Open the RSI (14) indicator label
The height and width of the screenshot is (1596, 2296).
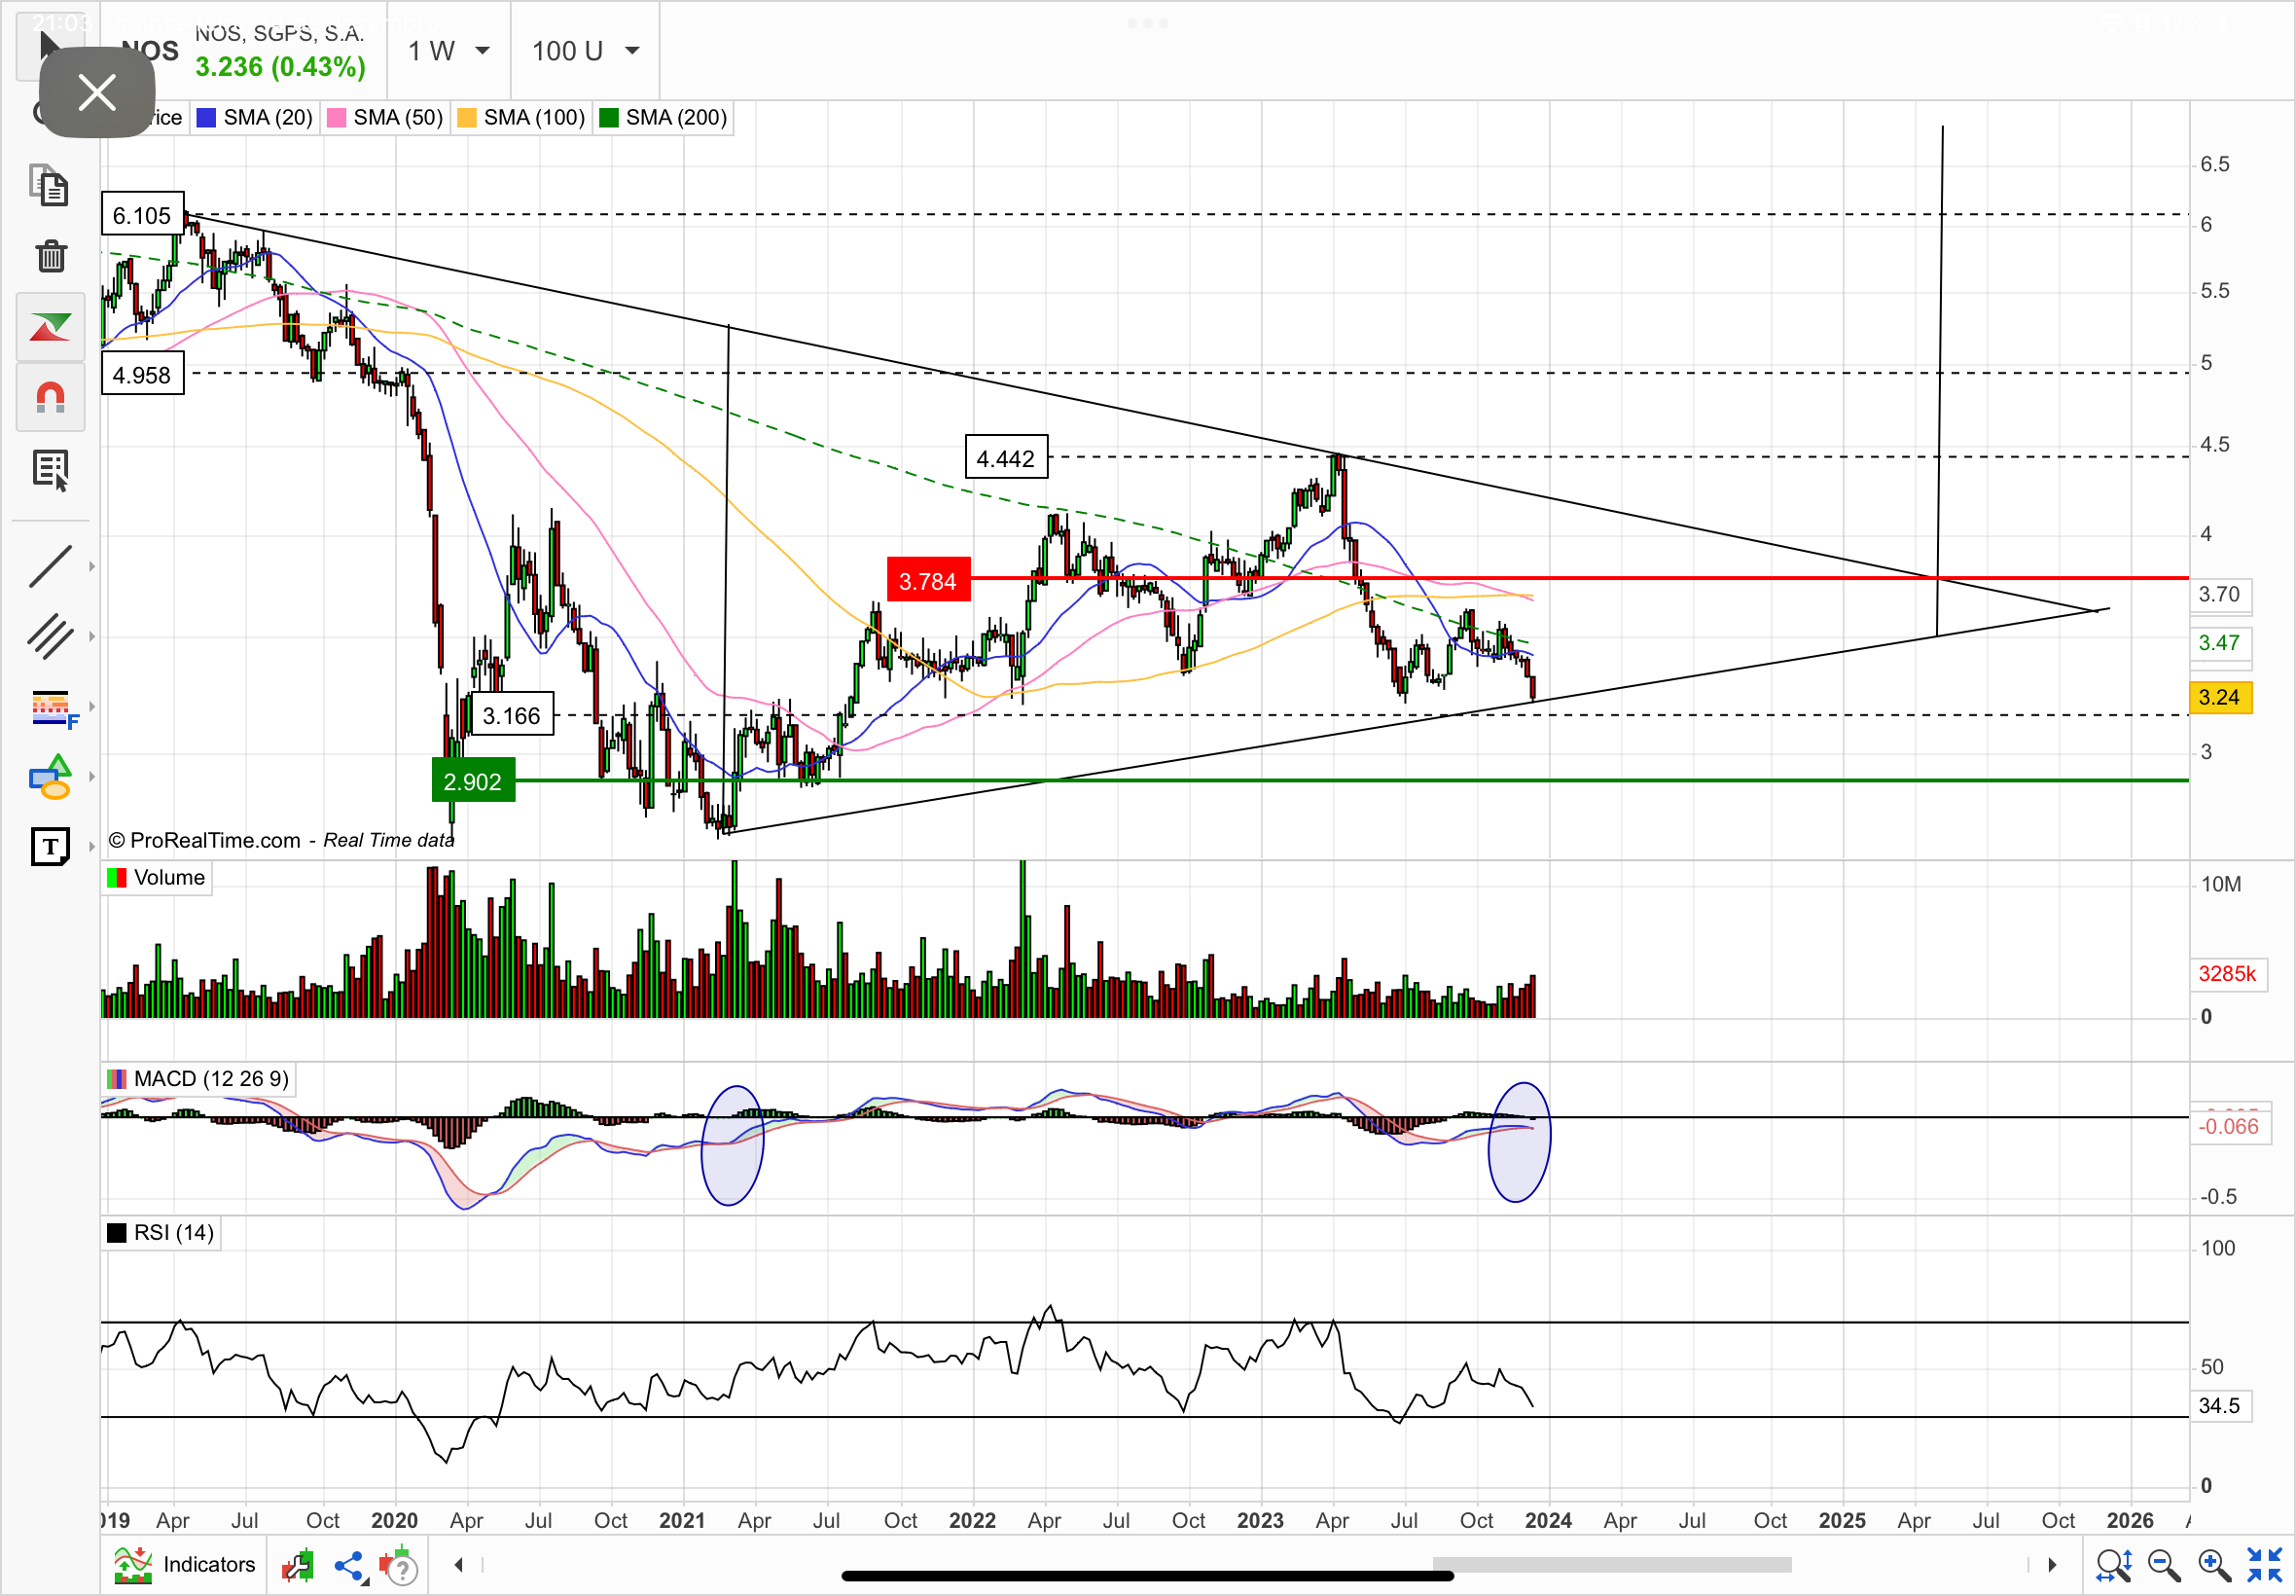tap(161, 1233)
